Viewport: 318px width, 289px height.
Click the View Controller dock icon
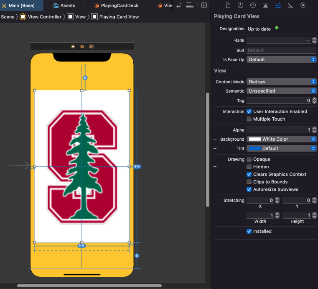tap(73, 46)
